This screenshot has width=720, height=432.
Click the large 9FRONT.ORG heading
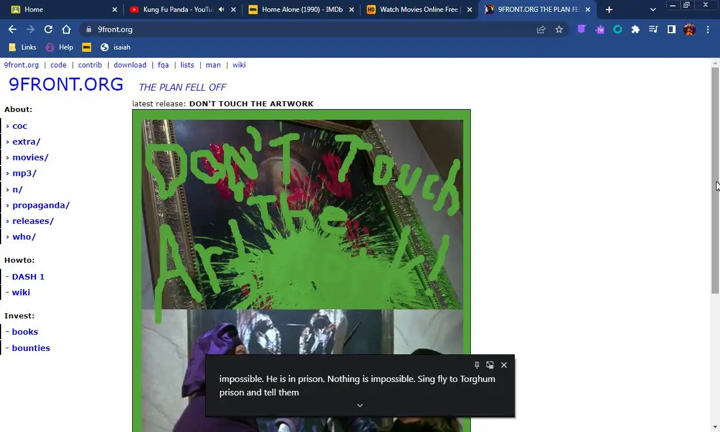66,84
